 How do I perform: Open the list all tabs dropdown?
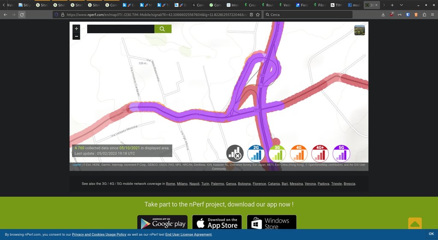pos(401,5)
